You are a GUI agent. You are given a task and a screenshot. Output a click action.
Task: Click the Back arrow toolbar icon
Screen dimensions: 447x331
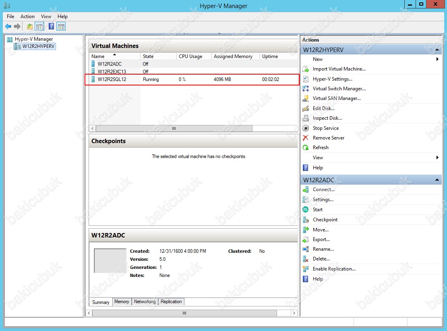pyautogui.click(x=8, y=27)
